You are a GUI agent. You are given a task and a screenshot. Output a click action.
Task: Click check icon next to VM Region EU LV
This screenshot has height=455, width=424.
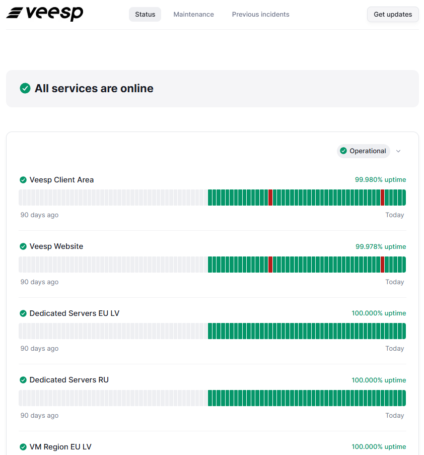click(23, 447)
